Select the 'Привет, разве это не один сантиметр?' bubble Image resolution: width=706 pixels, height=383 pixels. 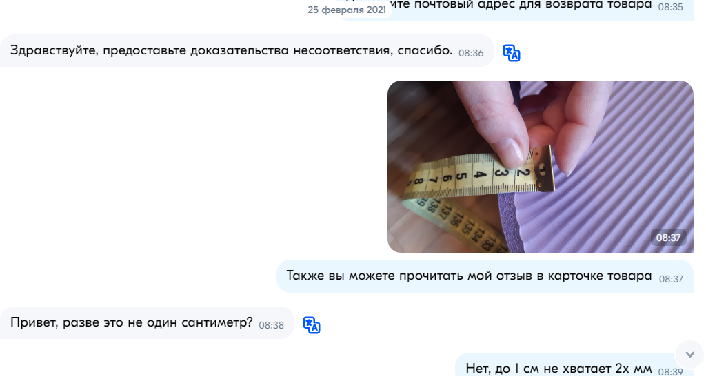tap(147, 322)
